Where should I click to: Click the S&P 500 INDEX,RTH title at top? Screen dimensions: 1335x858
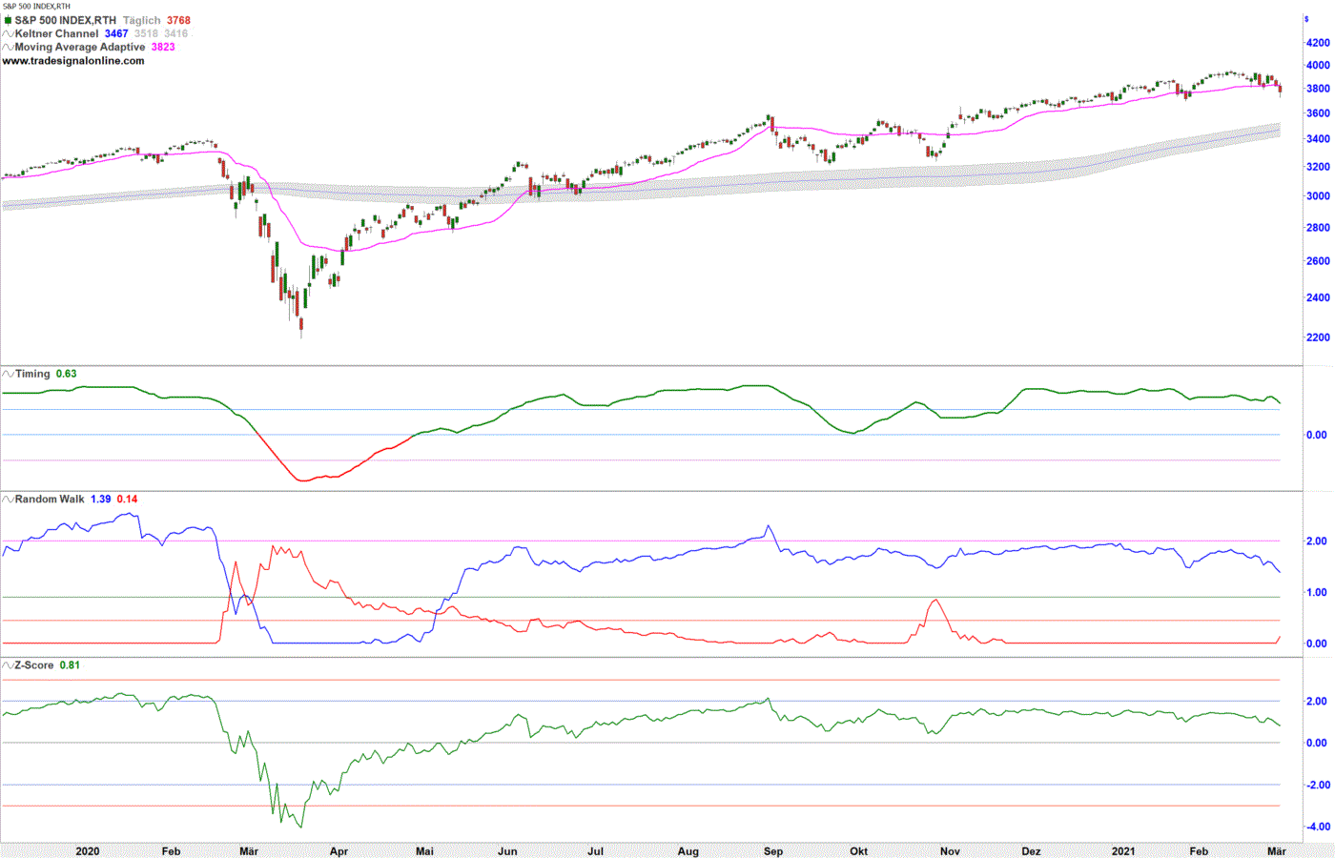(x=66, y=20)
